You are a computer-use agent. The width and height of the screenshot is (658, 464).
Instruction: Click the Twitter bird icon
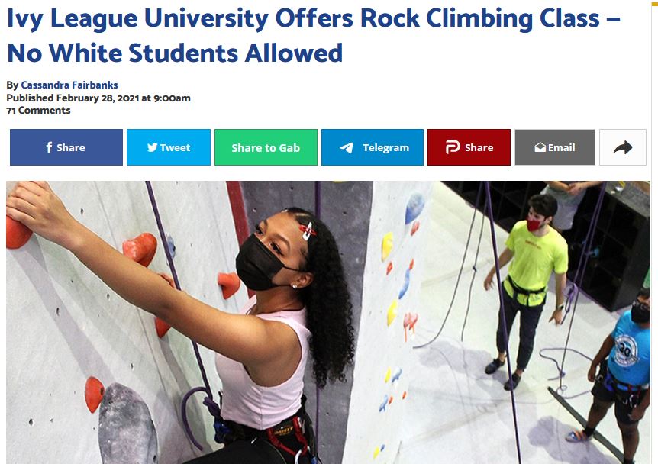pos(153,147)
